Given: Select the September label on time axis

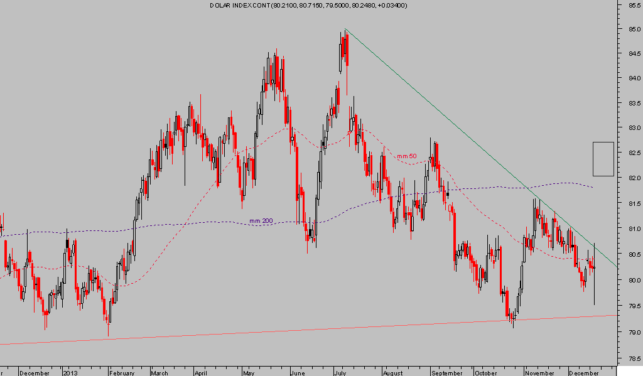Looking at the screenshot, I should point(446,372).
